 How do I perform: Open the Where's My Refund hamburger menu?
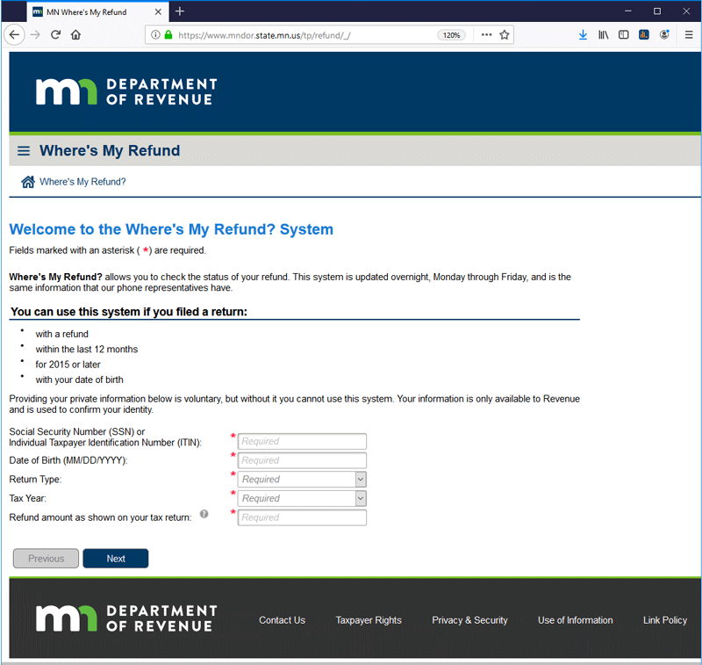[x=24, y=151]
